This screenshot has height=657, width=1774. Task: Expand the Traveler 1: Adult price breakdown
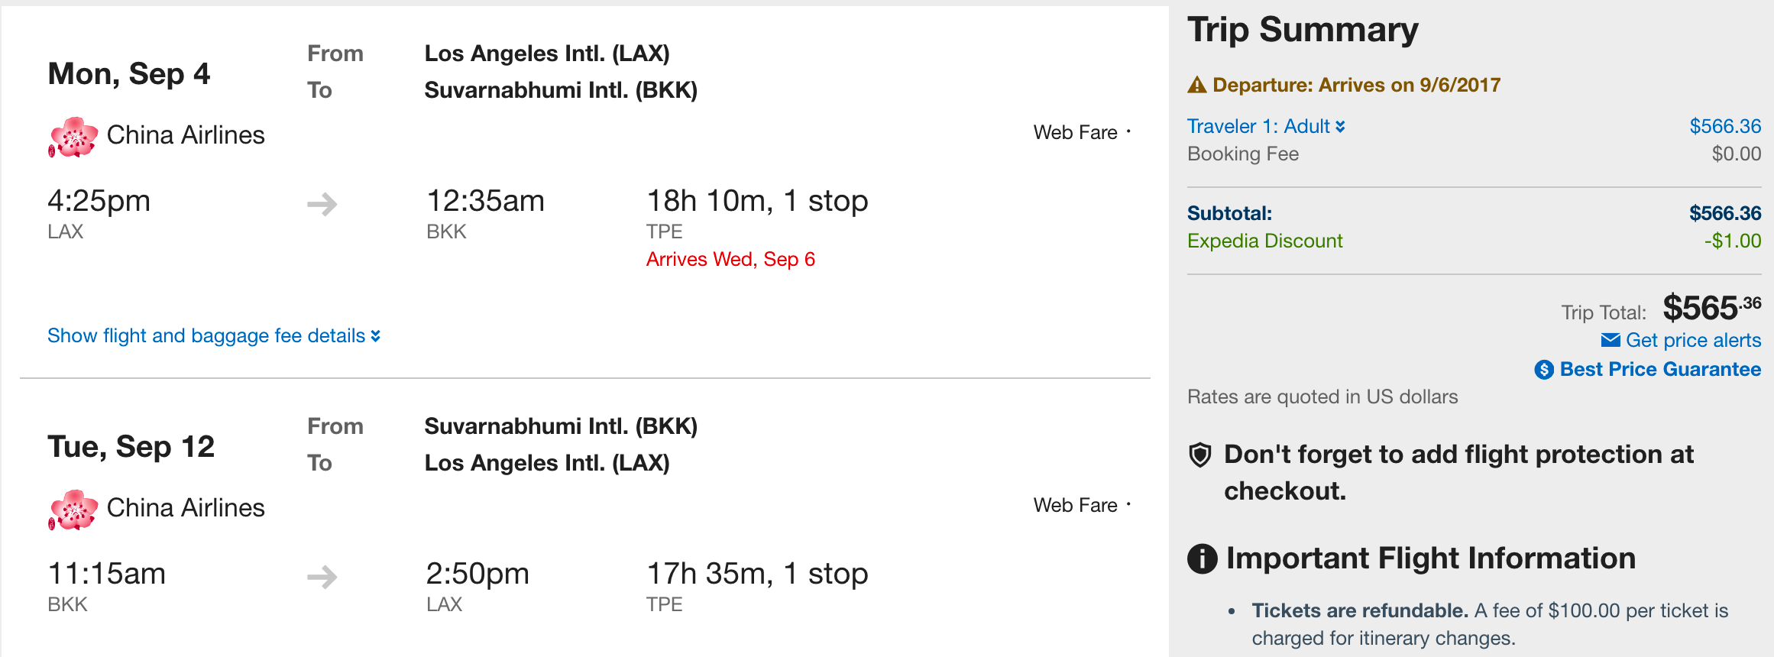pyautogui.click(x=1265, y=126)
